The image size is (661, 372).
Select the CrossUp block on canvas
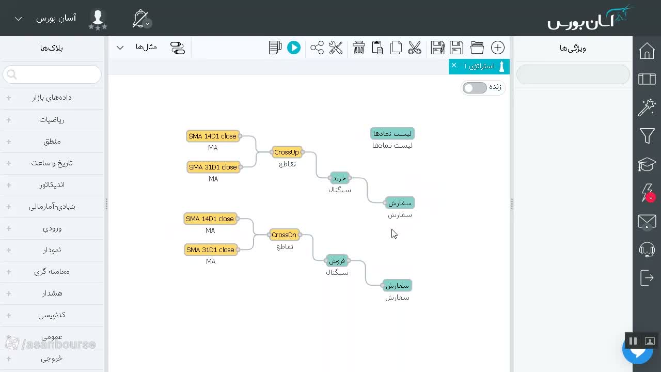pos(287,152)
